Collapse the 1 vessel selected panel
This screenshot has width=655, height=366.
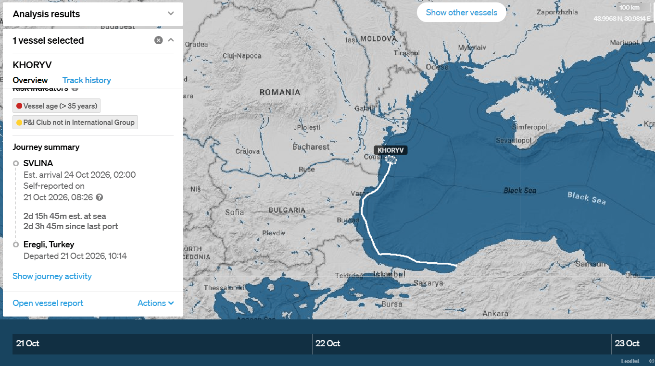[171, 40]
